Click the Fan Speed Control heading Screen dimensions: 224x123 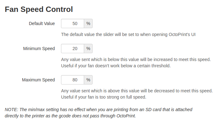click(39, 9)
